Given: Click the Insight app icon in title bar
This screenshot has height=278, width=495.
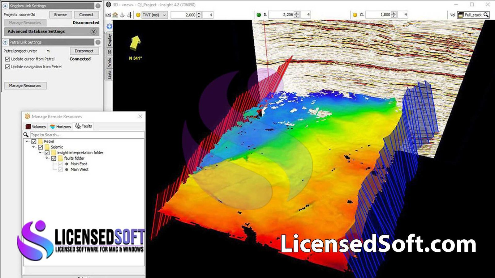Looking at the screenshot, I should click(x=108, y=5).
